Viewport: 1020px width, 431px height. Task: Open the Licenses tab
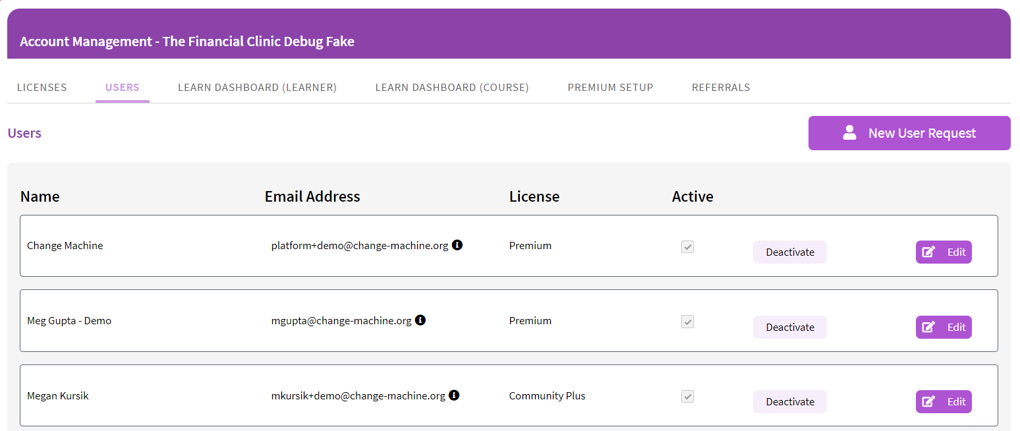[x=42, y=87]
